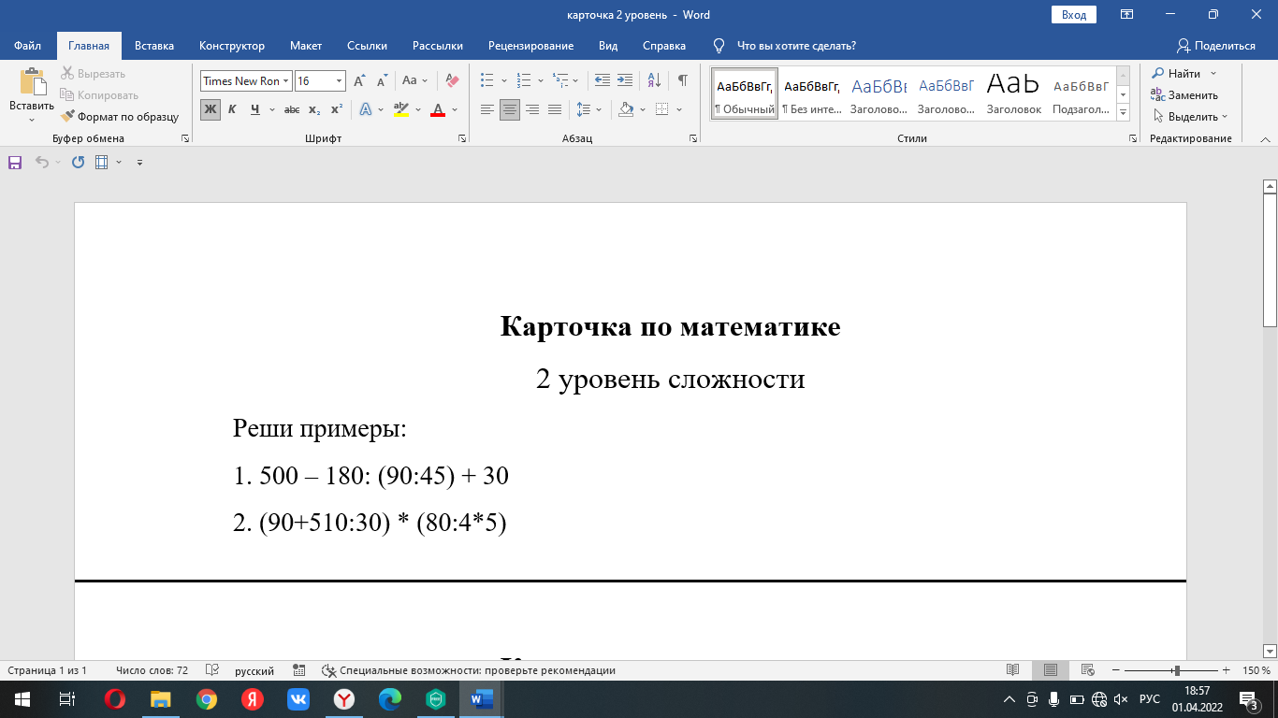Open the font size dropdown showing 16
1278x718 pixels.
339,81
